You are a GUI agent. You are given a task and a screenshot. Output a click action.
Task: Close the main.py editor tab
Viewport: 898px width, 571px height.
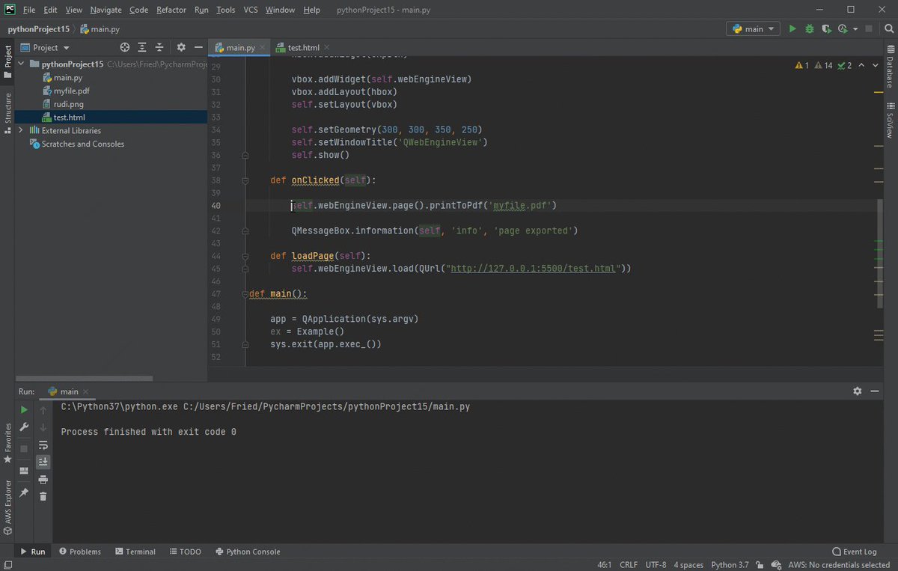262,47
